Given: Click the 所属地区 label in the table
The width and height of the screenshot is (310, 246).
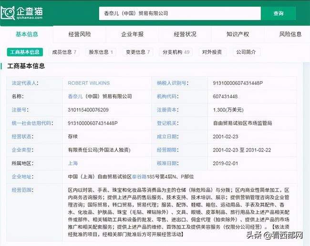Looking at the screenshot, I should point(22,163).
